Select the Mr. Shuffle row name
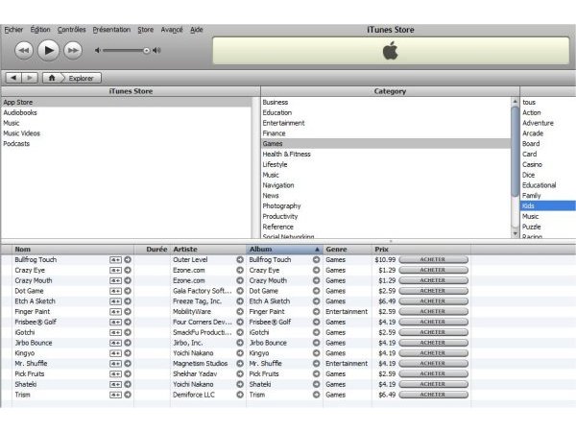576x432 pixels. pos(31,363)
